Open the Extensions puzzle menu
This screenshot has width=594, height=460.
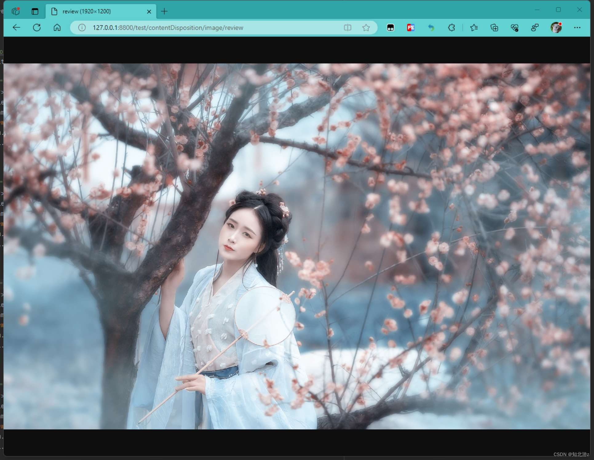tap(451, 28)
